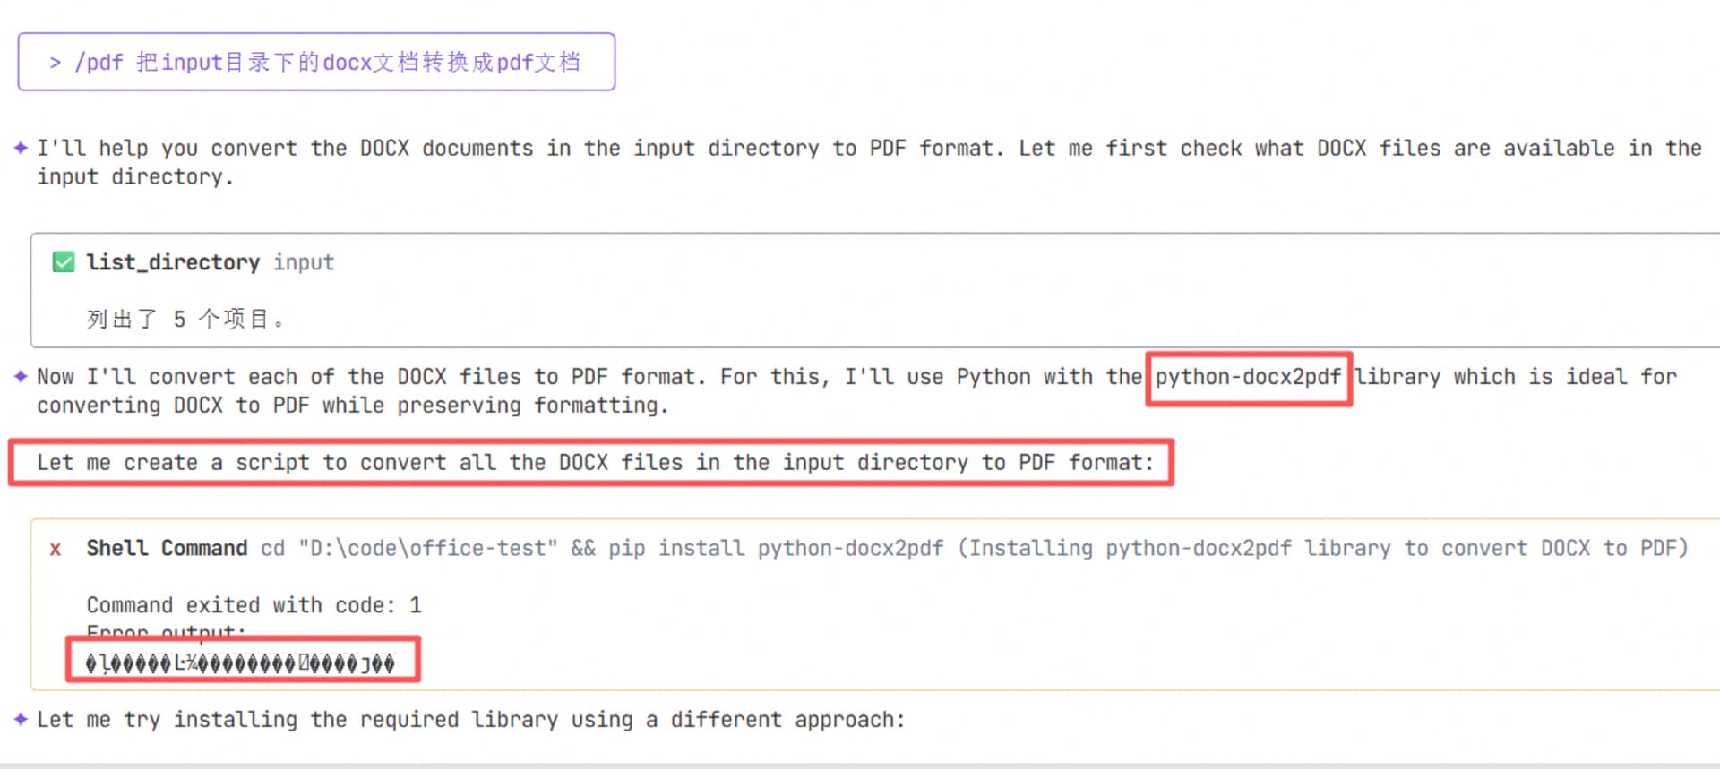Click the garbled error output text
The image size is (1720, 769).
pyautogui.click(x=240, y=663)
